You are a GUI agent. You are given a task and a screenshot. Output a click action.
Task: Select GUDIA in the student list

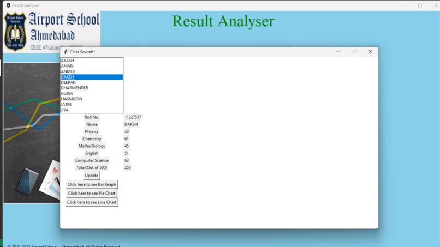click(92, 93)
